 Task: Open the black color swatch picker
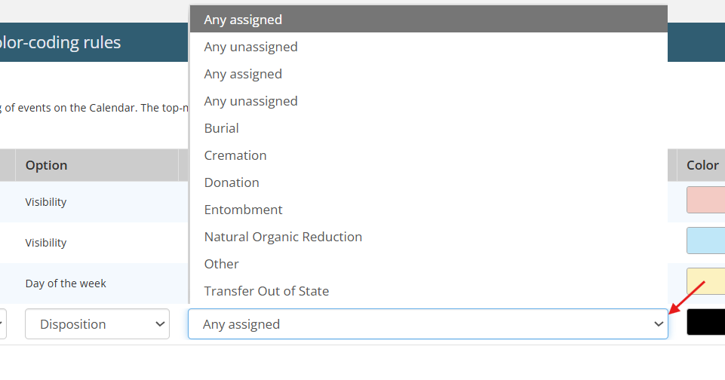point(705,322)
